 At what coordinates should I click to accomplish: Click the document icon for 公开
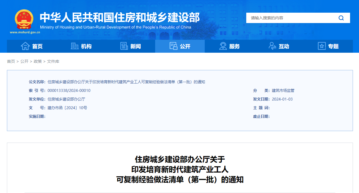click(x=173, y=46)
